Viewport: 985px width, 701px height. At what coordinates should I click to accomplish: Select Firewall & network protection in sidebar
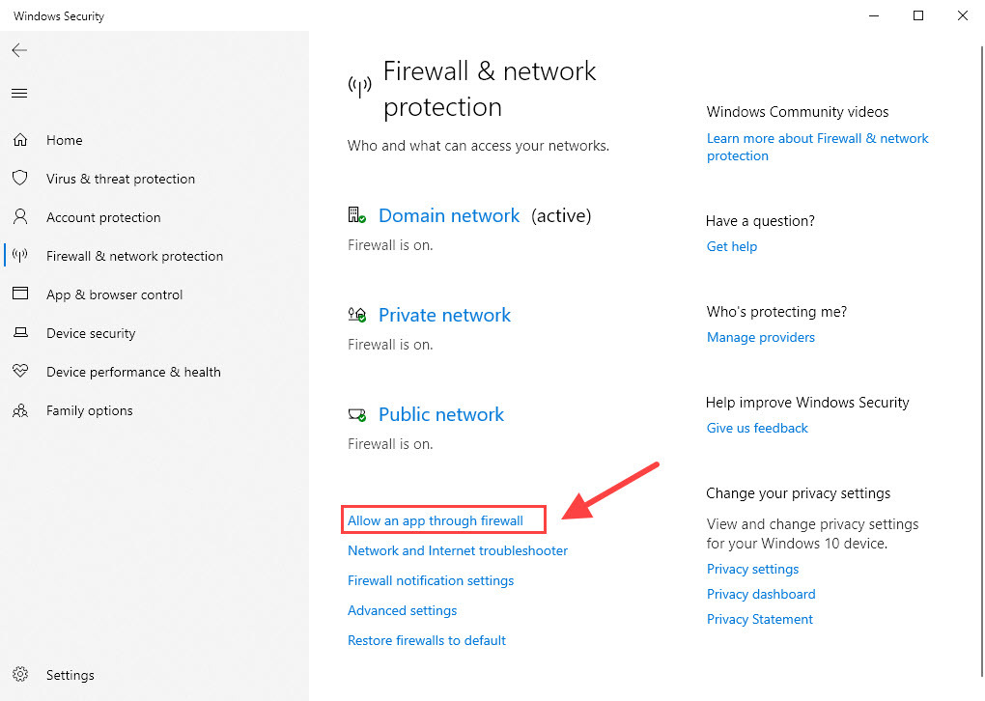pyautogui.click(x=134, y=256)
